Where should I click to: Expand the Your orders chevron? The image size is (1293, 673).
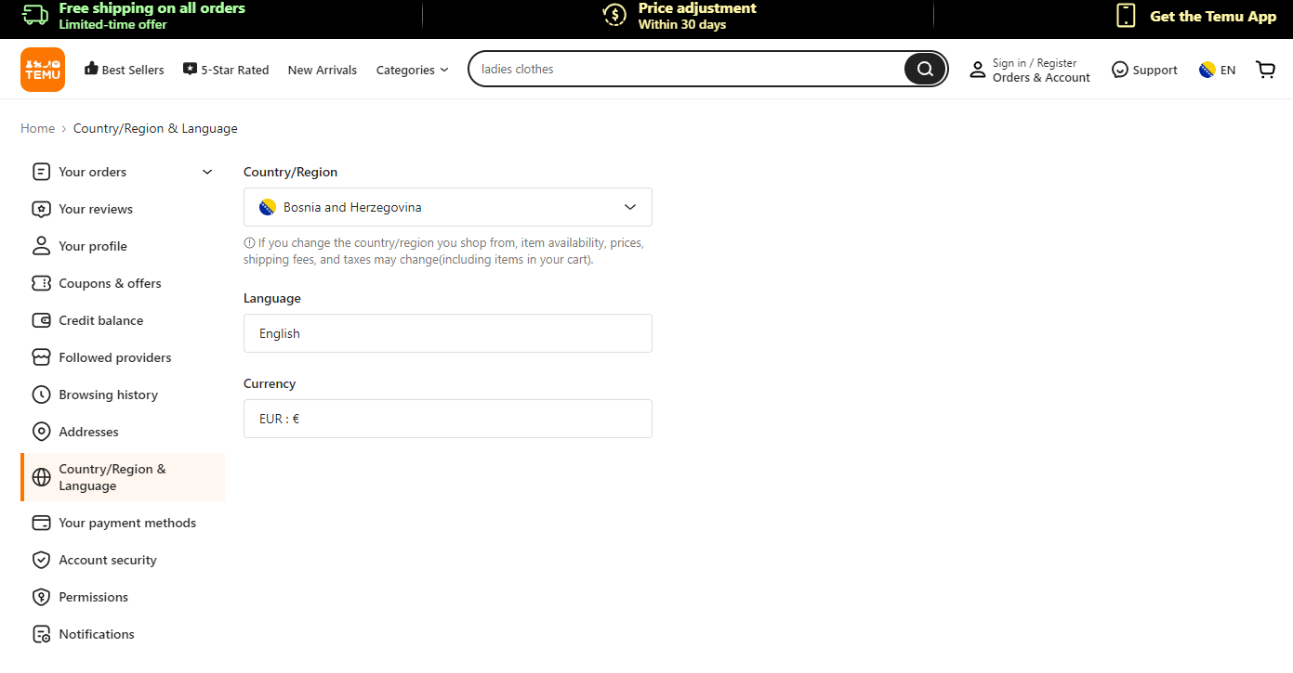point(207,172)
